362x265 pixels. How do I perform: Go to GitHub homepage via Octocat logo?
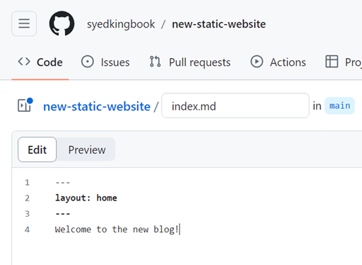coord(62,23)
